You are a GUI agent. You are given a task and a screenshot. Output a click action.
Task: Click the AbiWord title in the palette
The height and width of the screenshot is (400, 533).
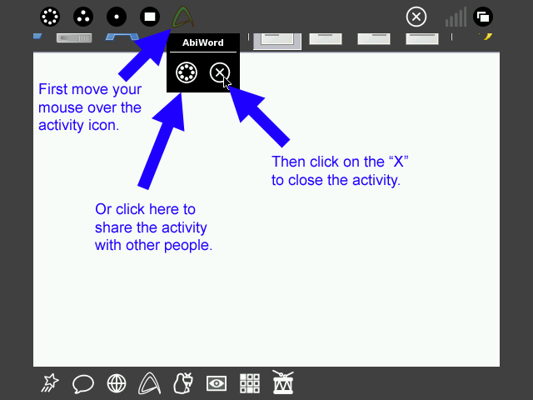tap(203, 42)
